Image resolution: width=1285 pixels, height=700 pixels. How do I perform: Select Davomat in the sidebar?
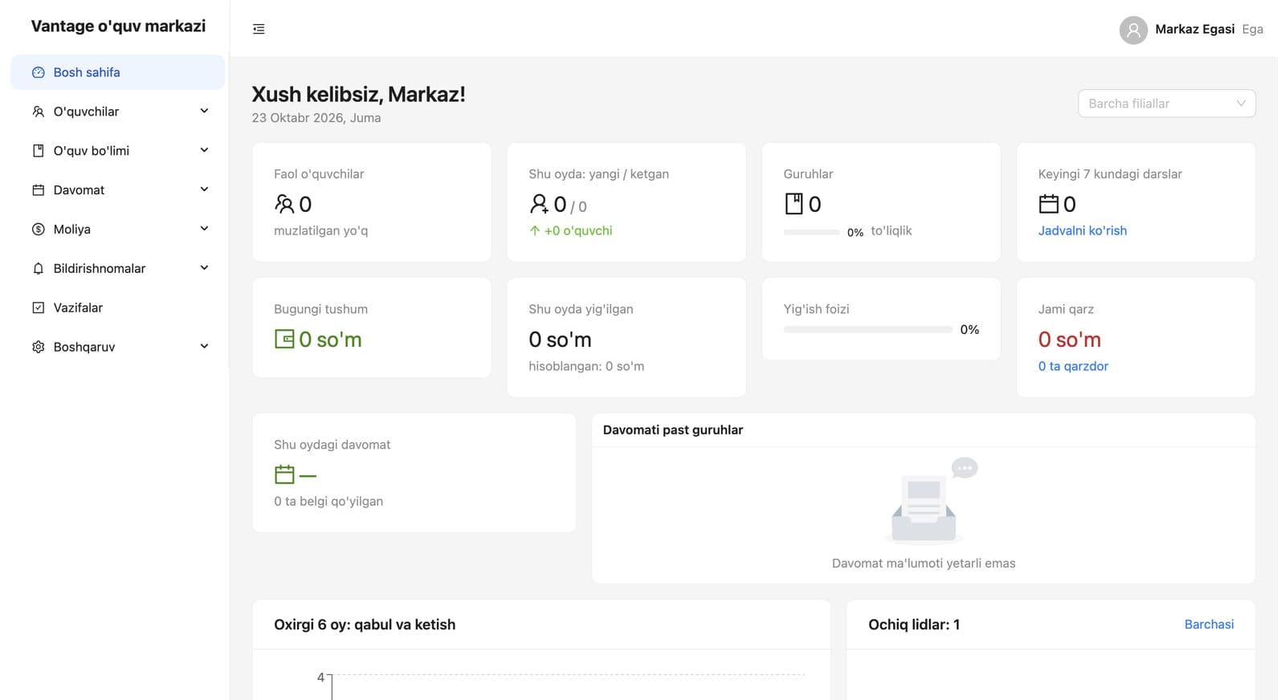[117, 190]
